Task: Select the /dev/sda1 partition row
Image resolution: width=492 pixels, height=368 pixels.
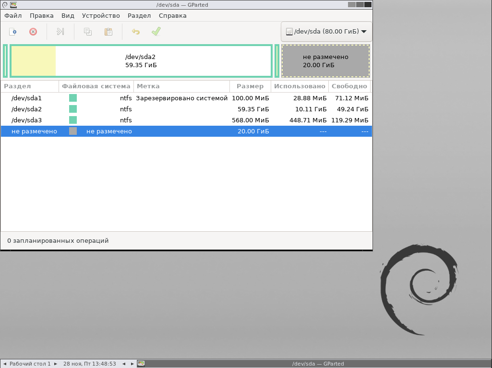Action: 27,98
